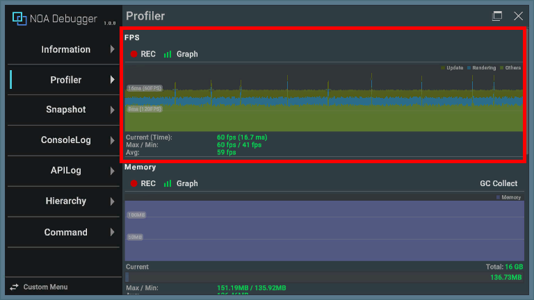Expand the APILog arrow

113,171
